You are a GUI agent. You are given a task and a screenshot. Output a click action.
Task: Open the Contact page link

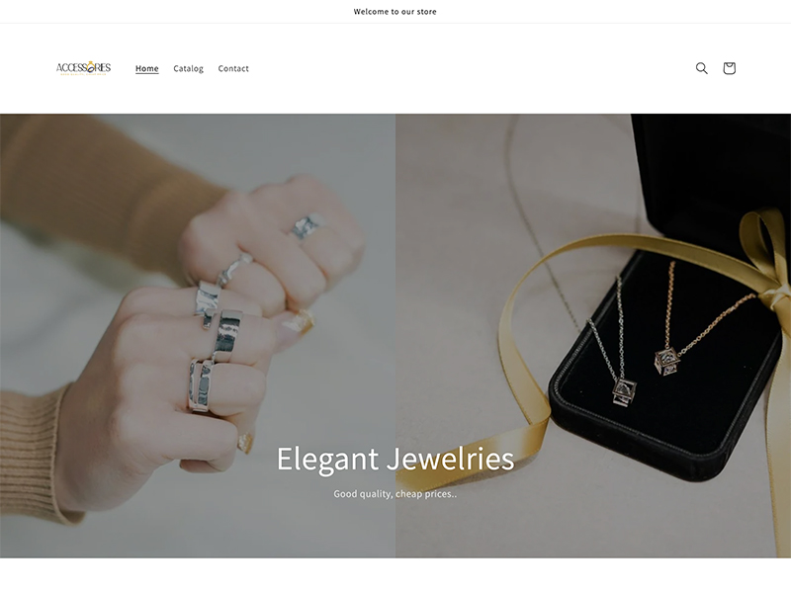pos(233,68)
